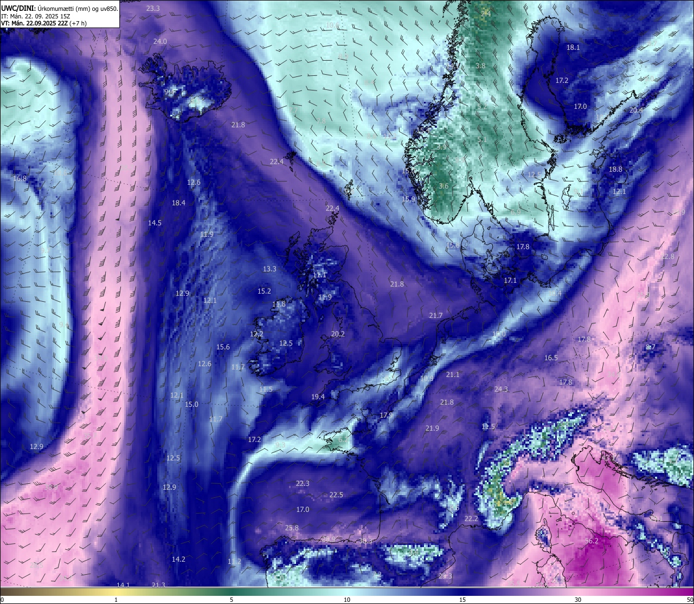Click the 16.8 value at left edge
Screen dimensions: 694x604
pyautogui.click(x=20, y=178)
